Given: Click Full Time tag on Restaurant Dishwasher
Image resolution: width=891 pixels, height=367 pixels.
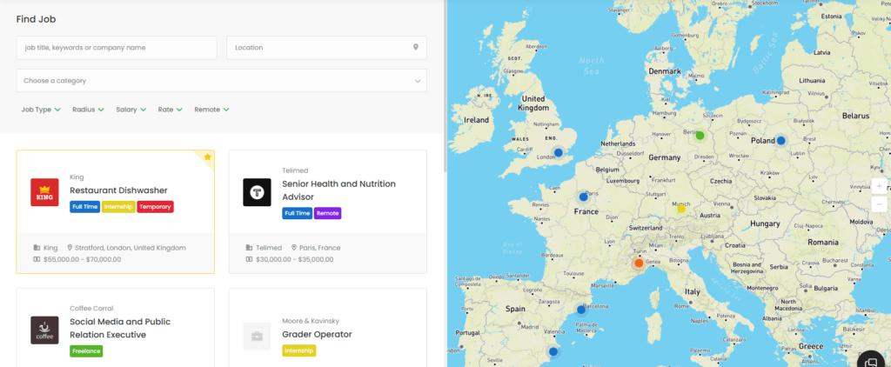Looking at the screenshot, I should coord(84,207).
